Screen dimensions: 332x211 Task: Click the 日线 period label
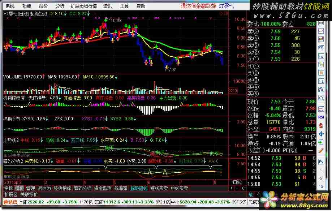click(237, 182)
